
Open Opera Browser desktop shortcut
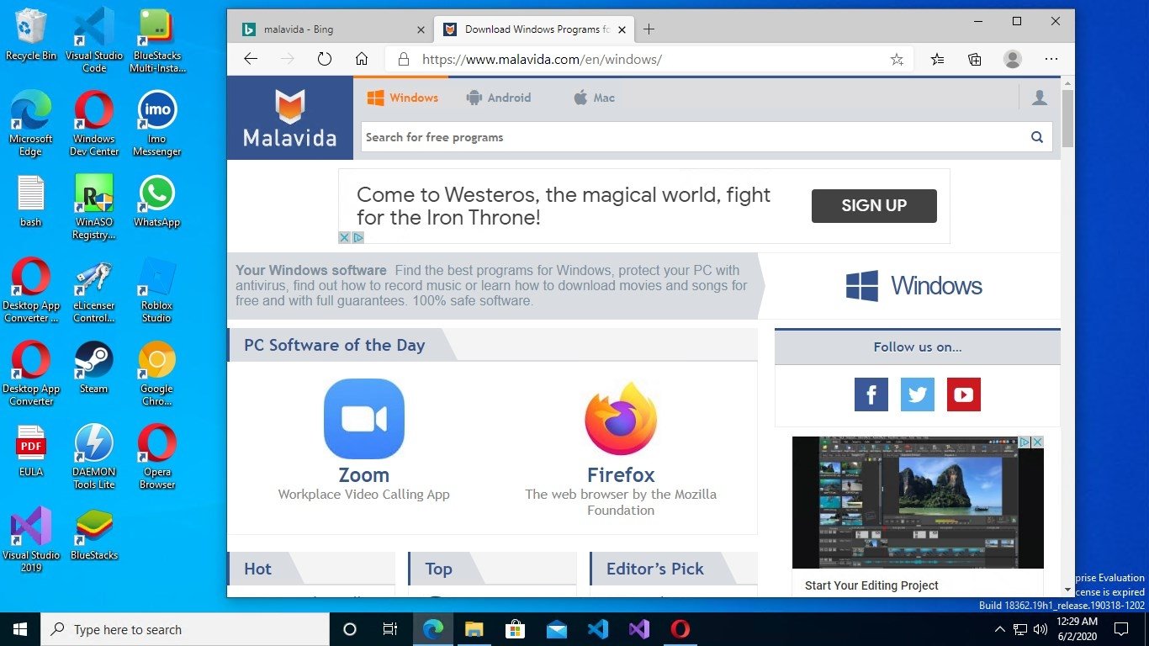(156, 457)
